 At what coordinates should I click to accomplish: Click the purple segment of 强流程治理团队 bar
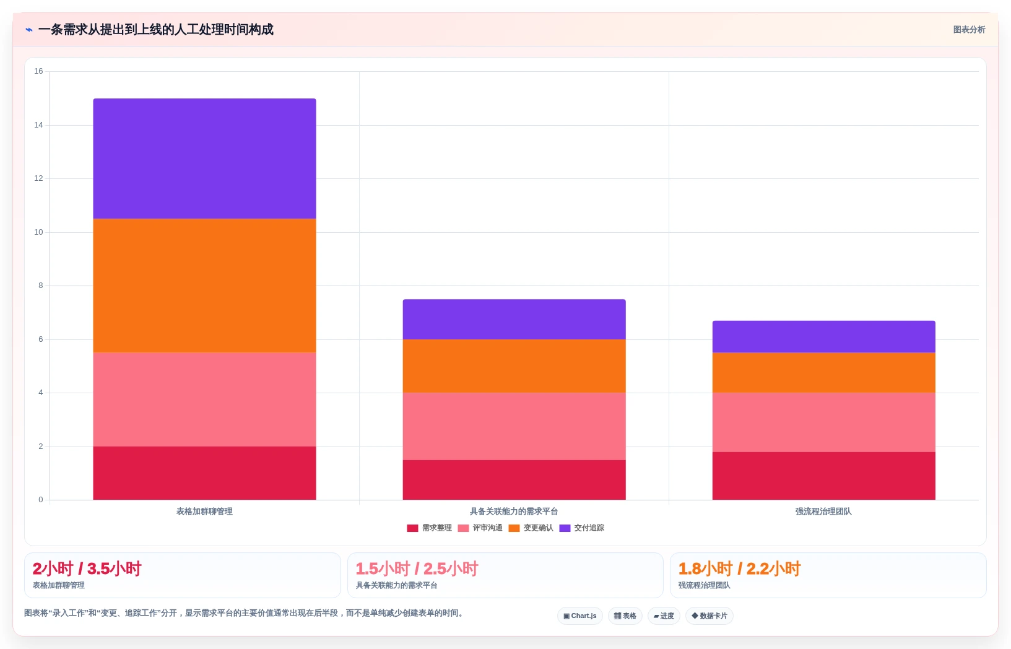(x=823, y=337)
